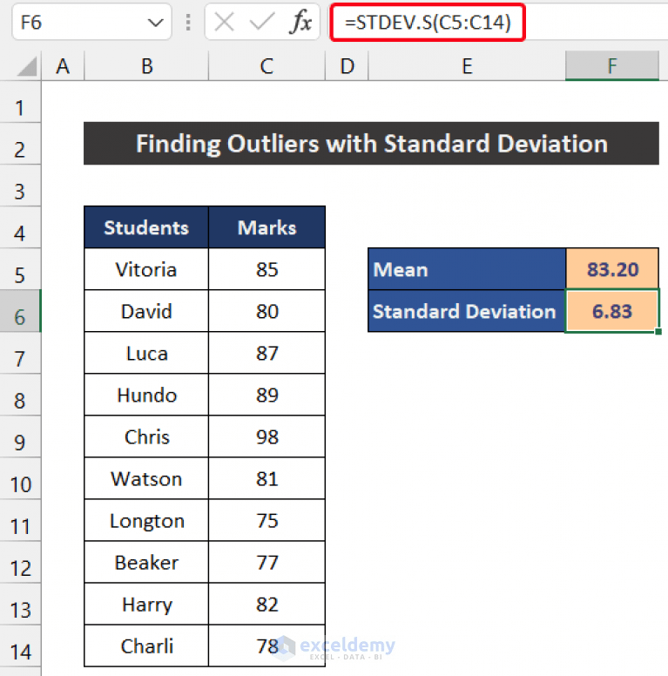Viewport: 668px width, 676px height.
Task: Select the cell containing Charli
Action: (146, 646)
